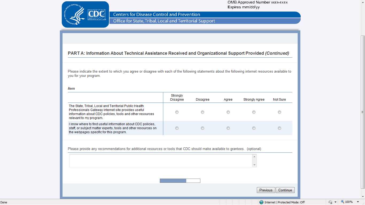Click the privacy lock icon in status bar
365x205 pixels.
[x=330, y=202]
